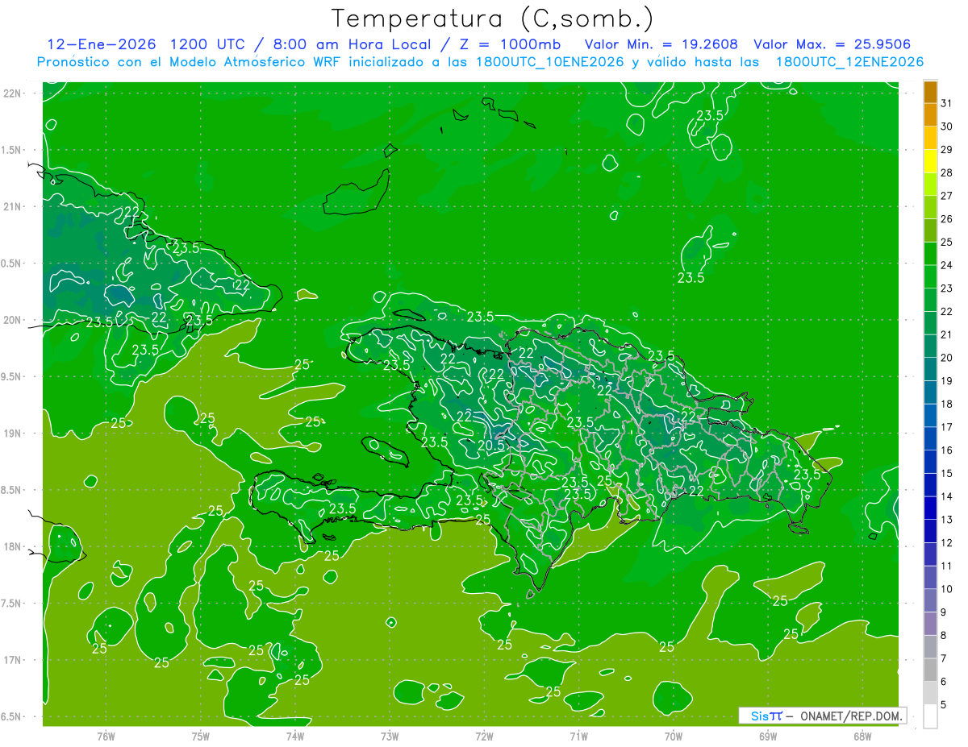Click the "71W" longitude axis label
Screen dimensions: 968x747
[578, 736]
